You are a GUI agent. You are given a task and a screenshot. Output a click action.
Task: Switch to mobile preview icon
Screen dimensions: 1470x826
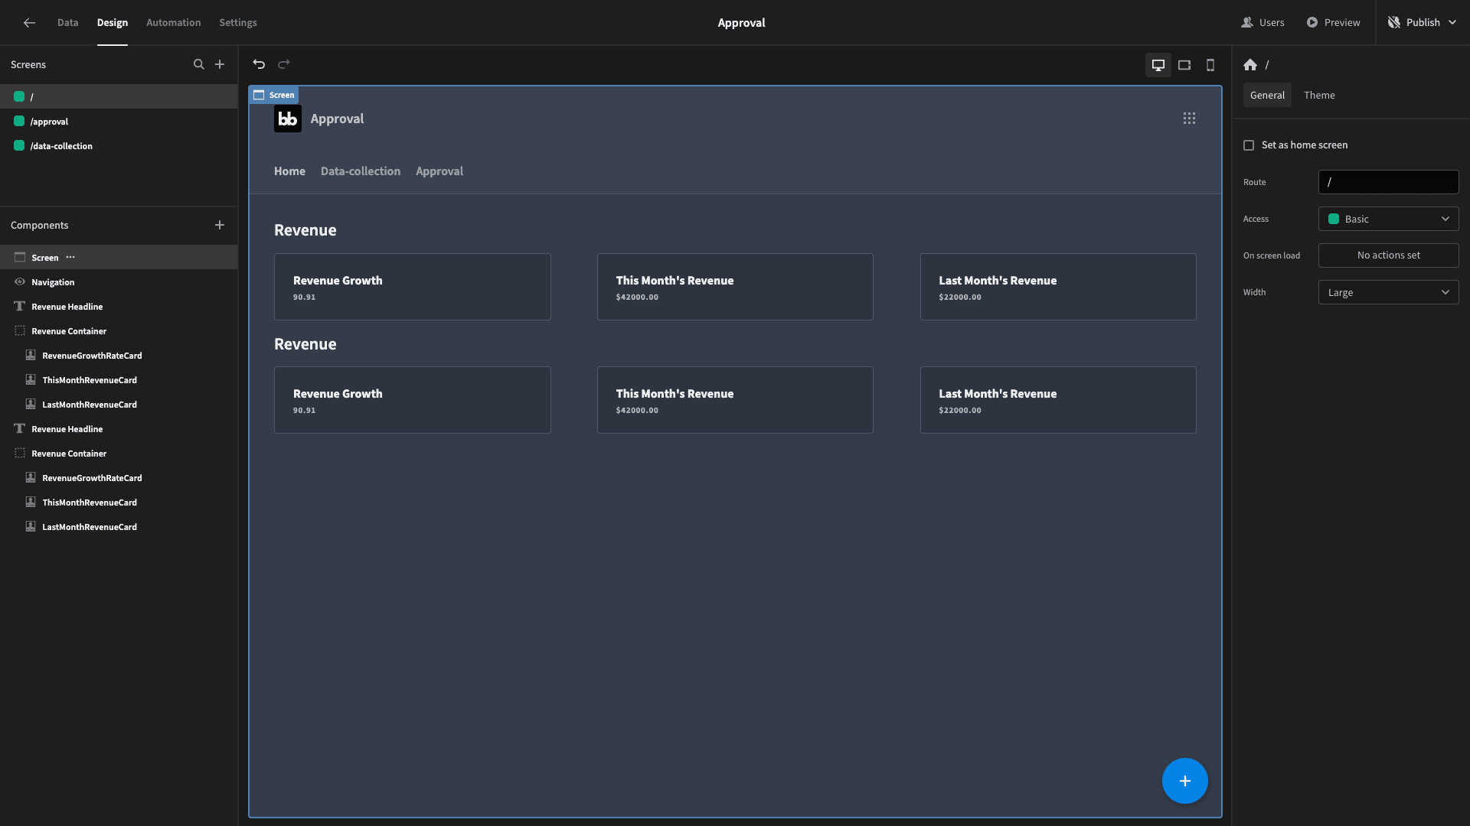1210,65
